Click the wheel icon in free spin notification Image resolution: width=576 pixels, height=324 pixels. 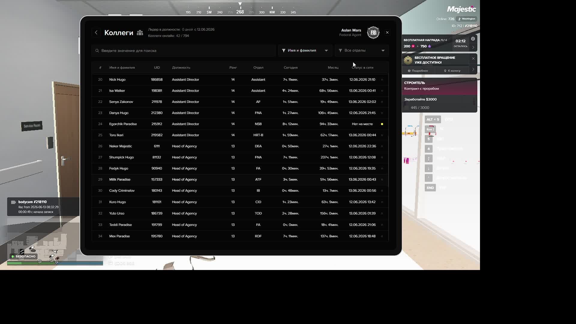point(408,60)
